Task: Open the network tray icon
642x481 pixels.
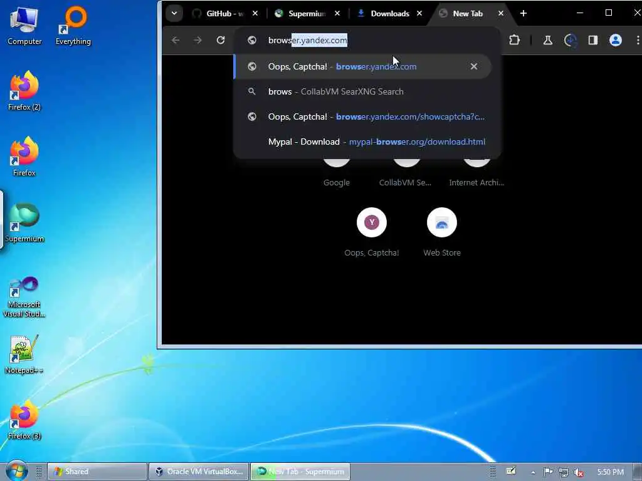Action: 564,472
